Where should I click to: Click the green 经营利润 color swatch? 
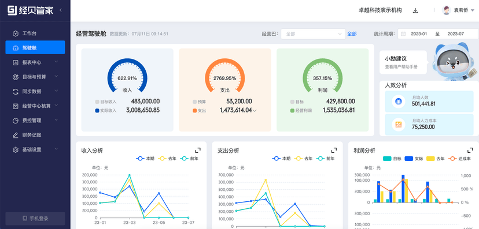coord(292,111)
